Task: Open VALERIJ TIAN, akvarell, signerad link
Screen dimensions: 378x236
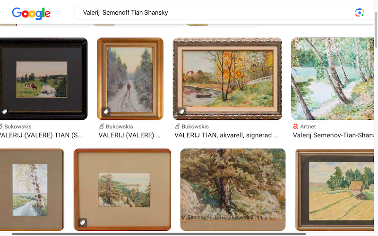Action: click(226, 135)
